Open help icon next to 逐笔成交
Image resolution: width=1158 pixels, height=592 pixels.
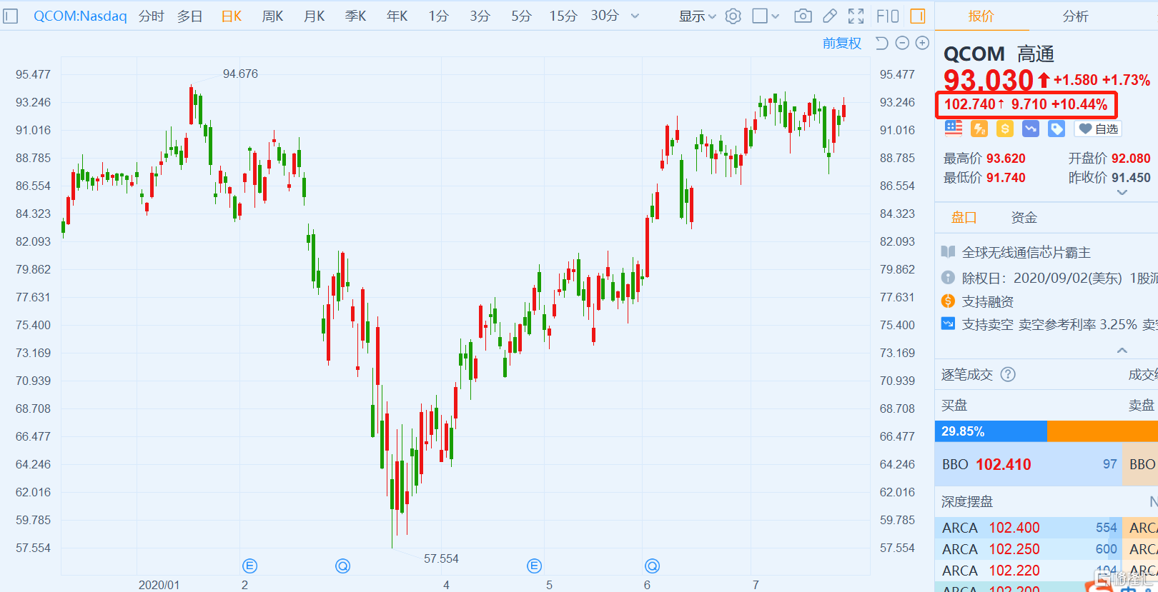(x=1008, y=374)
